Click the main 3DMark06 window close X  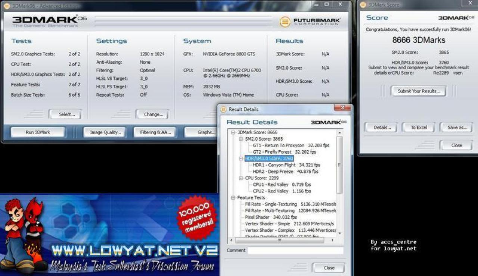click(341, 4)
